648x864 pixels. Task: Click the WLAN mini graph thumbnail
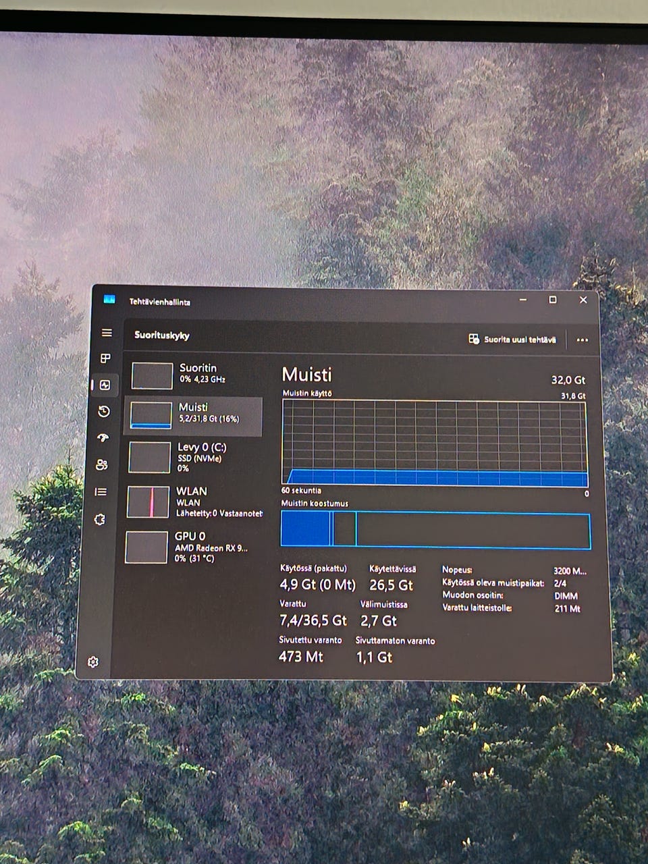pyautogui.click(x=148, y=502)
